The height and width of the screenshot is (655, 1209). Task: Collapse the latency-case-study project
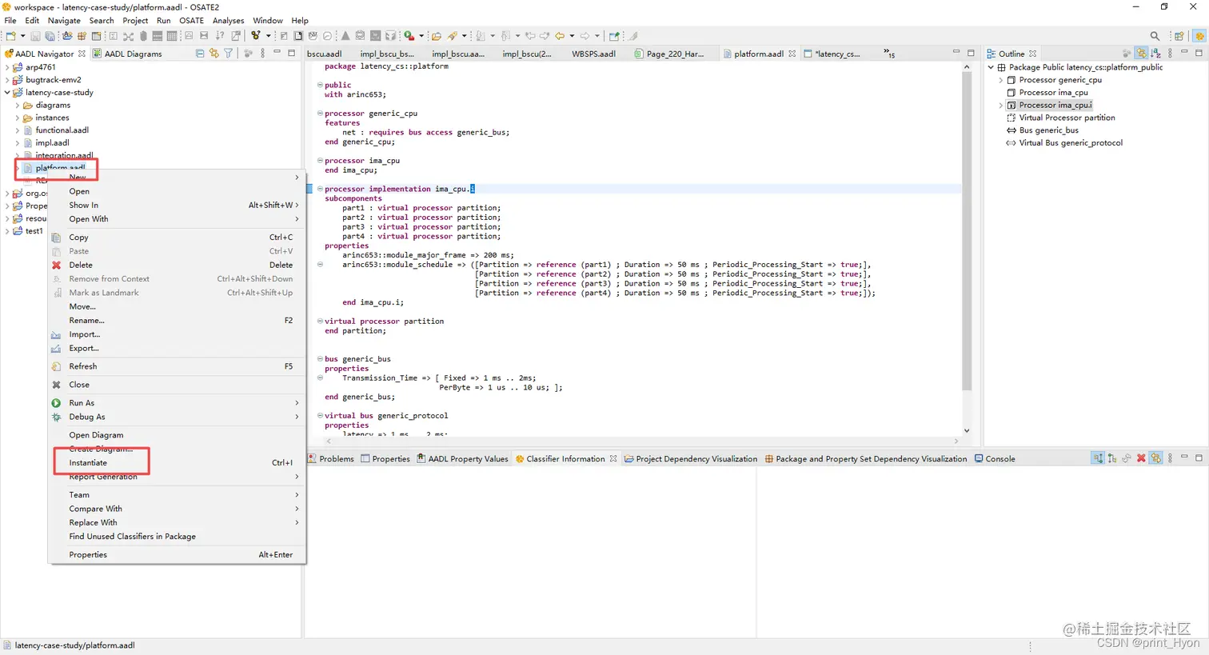(7, 93)
